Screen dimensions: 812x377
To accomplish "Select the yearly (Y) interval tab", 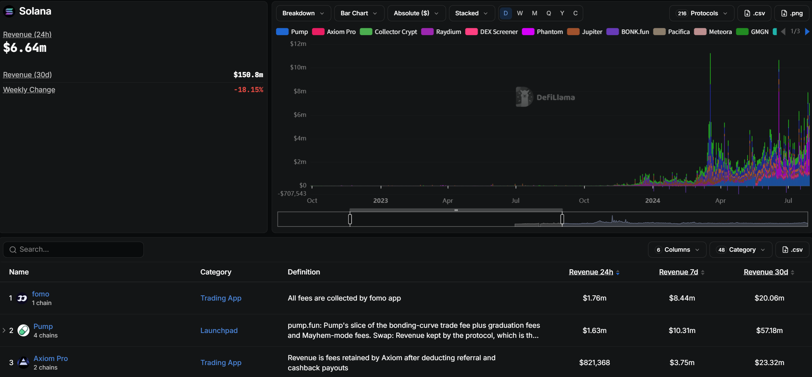I will (562, 13).
